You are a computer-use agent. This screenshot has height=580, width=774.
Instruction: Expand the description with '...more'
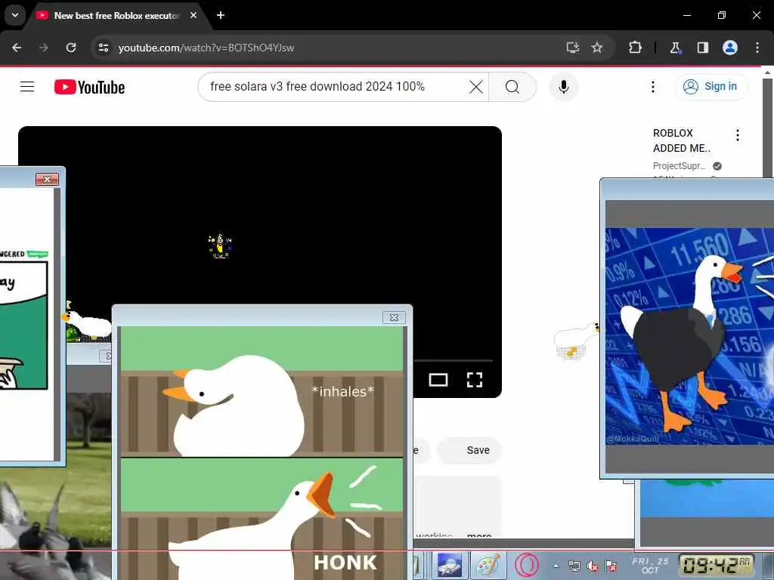tap(478, 535)
